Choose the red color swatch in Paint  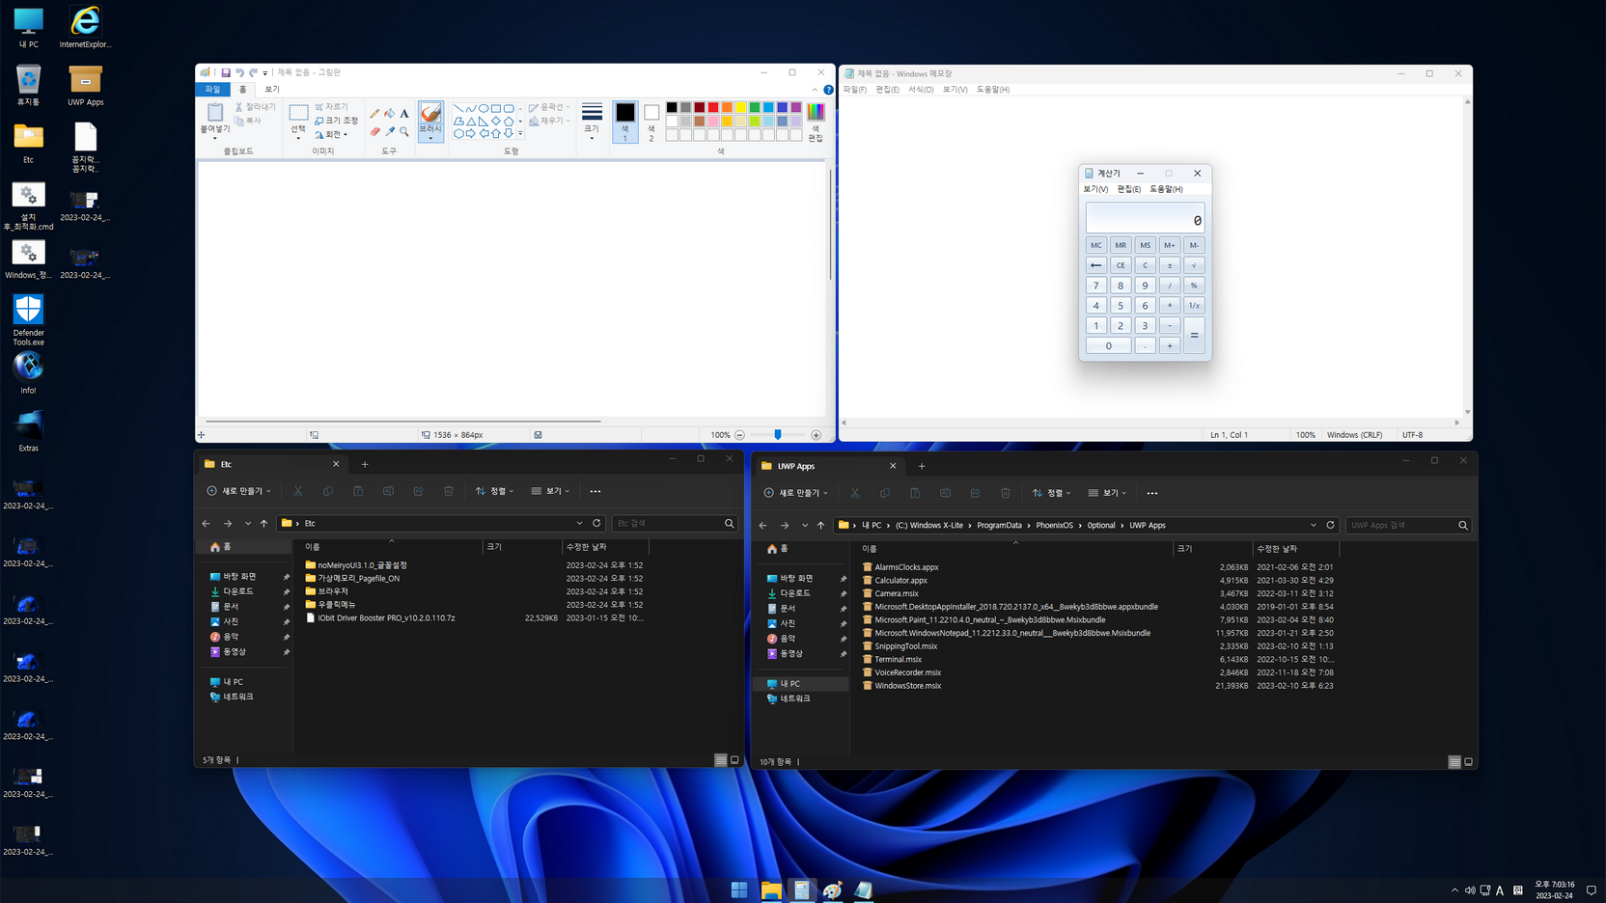pos(713,107)
